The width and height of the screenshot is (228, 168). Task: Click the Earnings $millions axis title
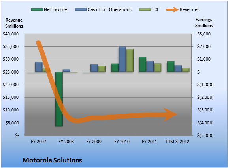[x=204, y=22]
